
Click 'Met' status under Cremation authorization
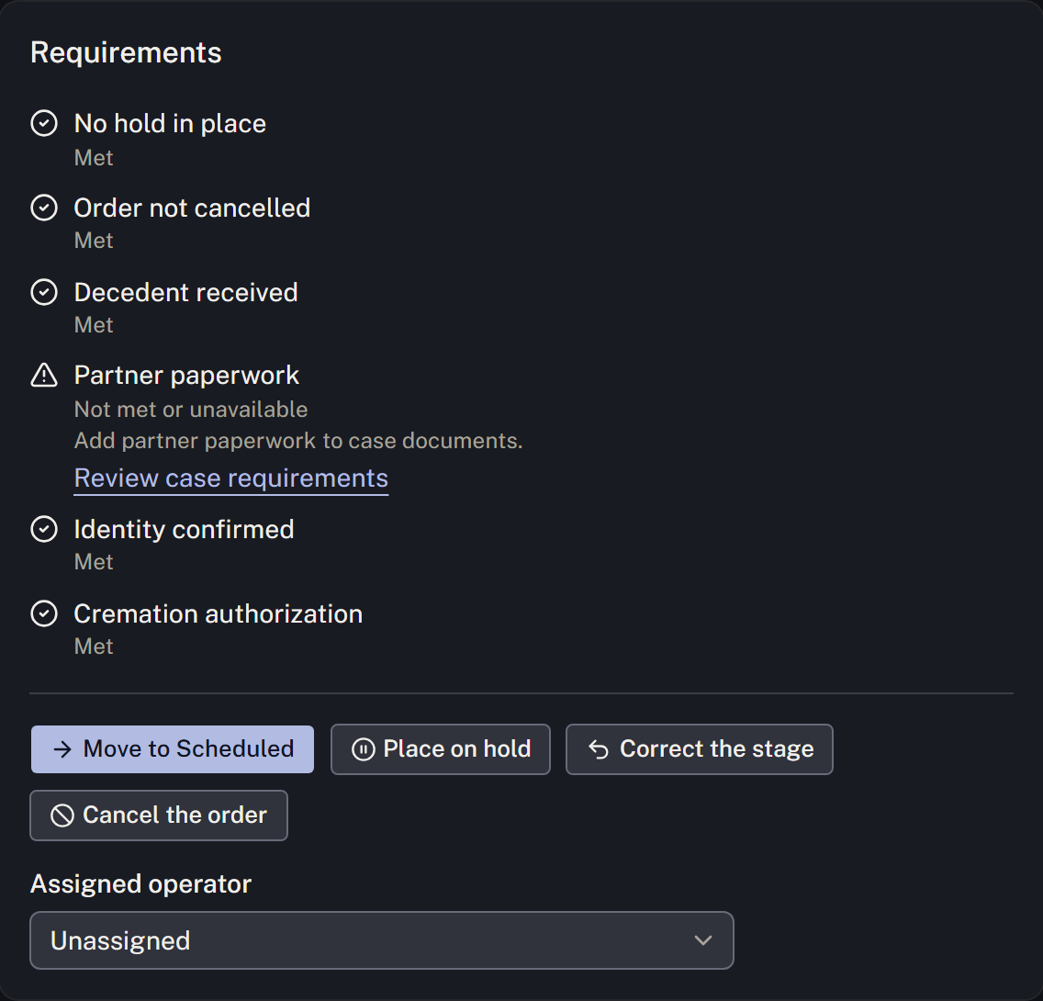[x=94, y=646]
